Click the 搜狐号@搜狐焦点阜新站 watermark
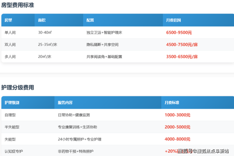Image resolution: width=234 pixels, height=156 pixels. coord(203,151)
